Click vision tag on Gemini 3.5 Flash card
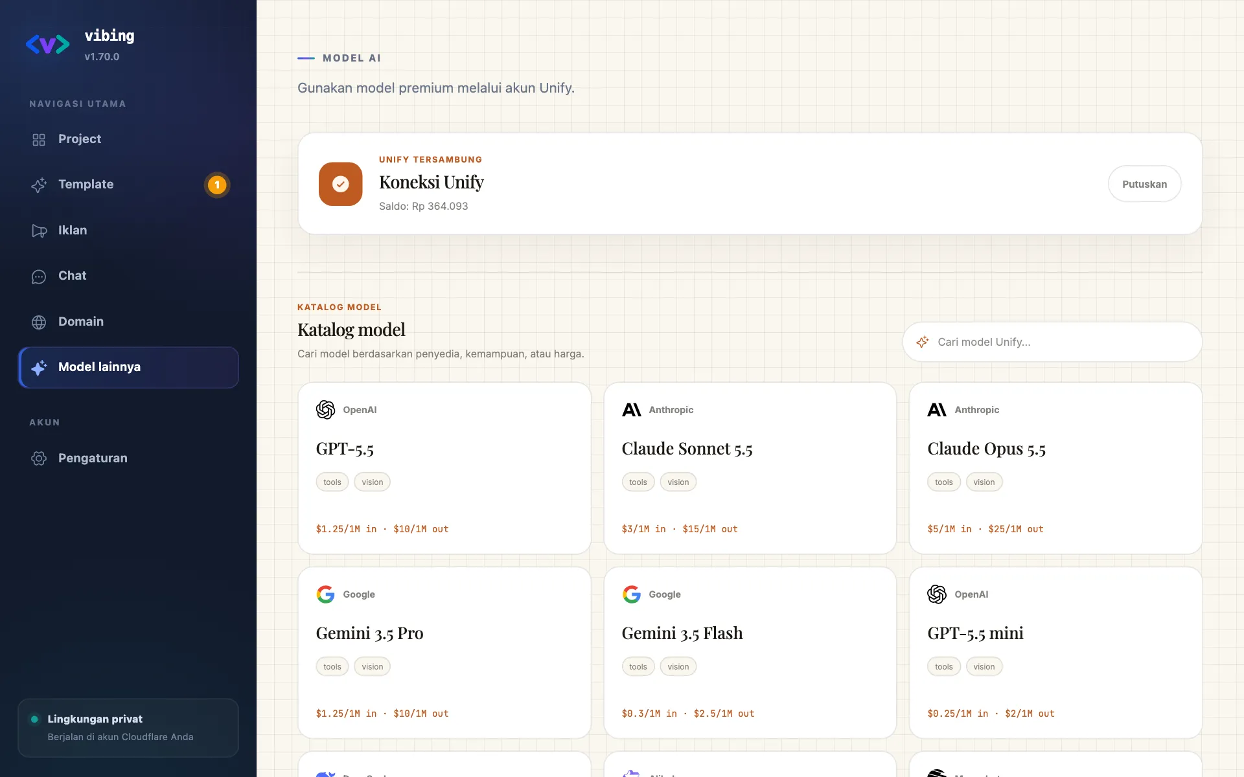This screenshot has height=777, width=1244. coord(678,667)
